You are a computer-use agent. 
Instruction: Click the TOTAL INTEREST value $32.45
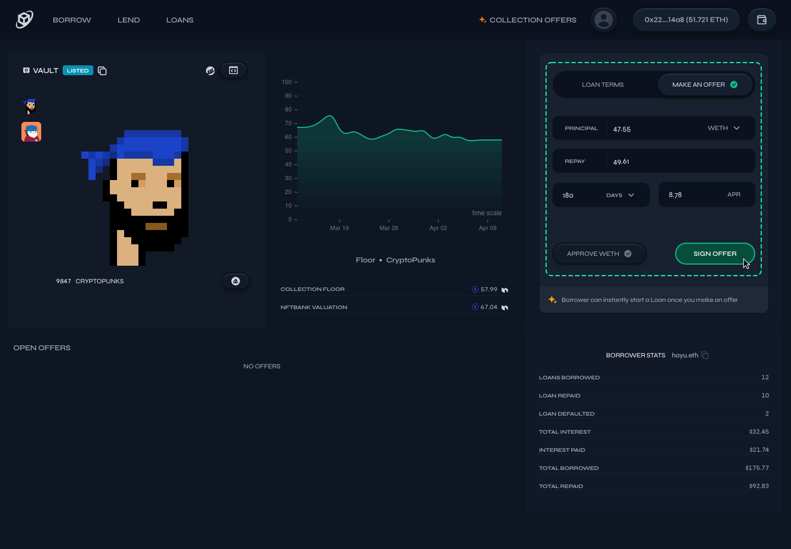point(759,432)
